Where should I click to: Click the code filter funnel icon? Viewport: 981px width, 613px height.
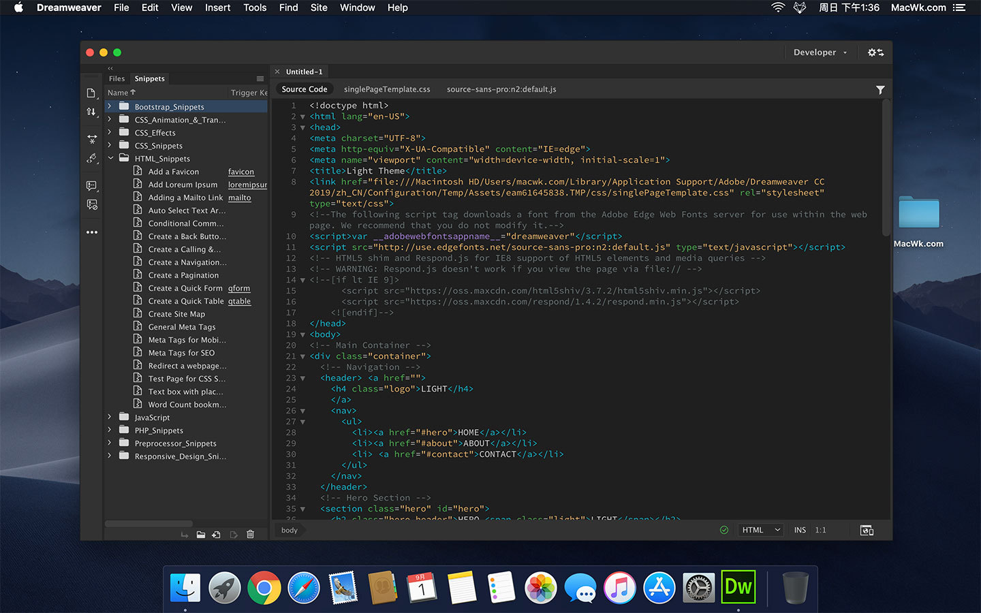click(880, 90)
